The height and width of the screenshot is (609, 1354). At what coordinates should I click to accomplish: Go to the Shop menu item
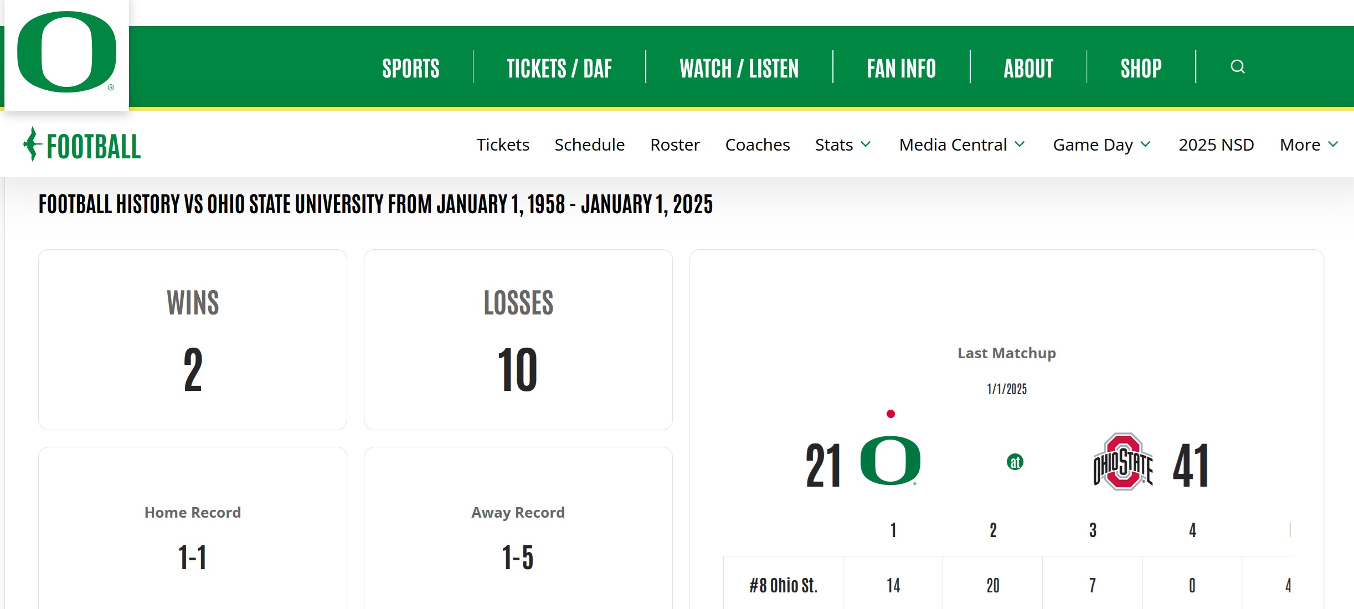click(x=1141, y=69)
